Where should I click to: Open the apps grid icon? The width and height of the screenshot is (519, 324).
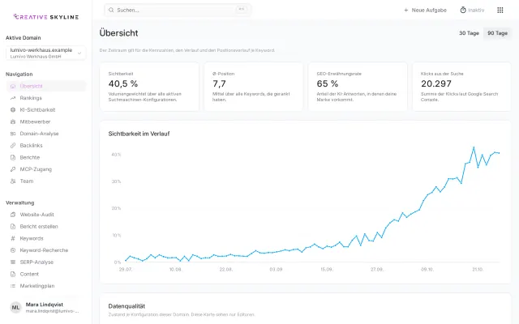coord(500,11)
